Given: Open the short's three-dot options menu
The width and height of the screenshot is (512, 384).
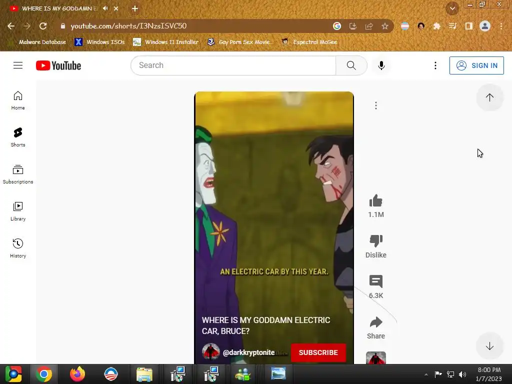Looking at the screenshot, I should (x=376, y=105).
